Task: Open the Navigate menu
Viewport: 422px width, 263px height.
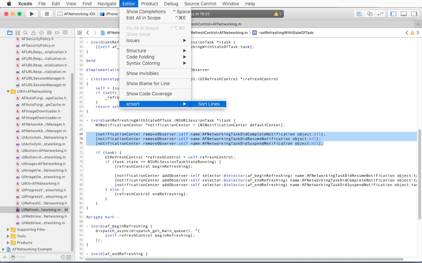Action: [107, 4]
